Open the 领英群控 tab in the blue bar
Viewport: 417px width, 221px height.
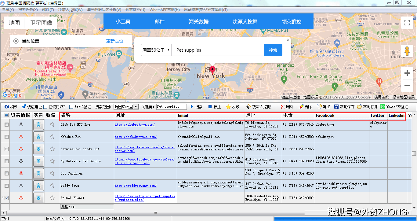pyautogui.click(x=292, y=21)
